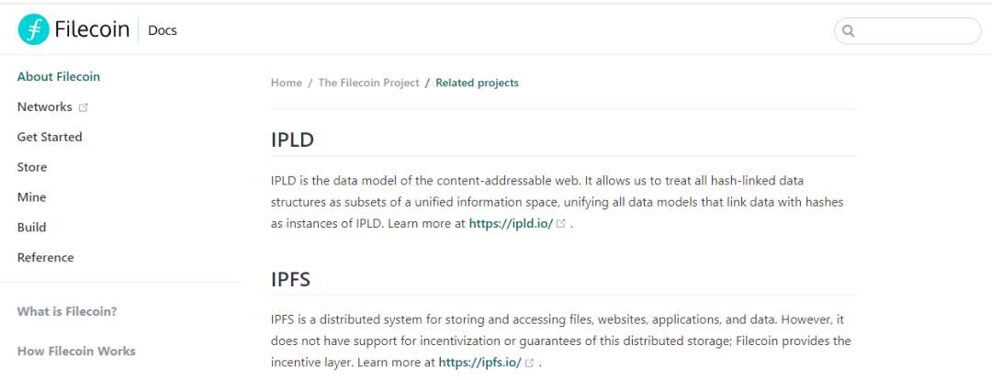Click the external link icon after ipfs.io
The width and height of the screenshot is (992, 380).
530,363
